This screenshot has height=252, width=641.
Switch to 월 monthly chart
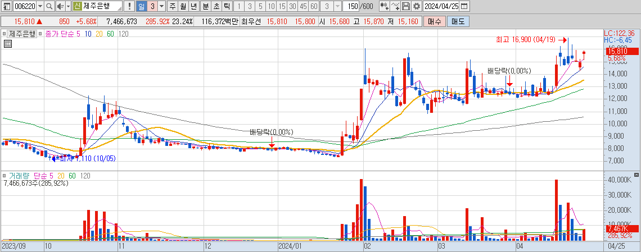click(182, 6)
